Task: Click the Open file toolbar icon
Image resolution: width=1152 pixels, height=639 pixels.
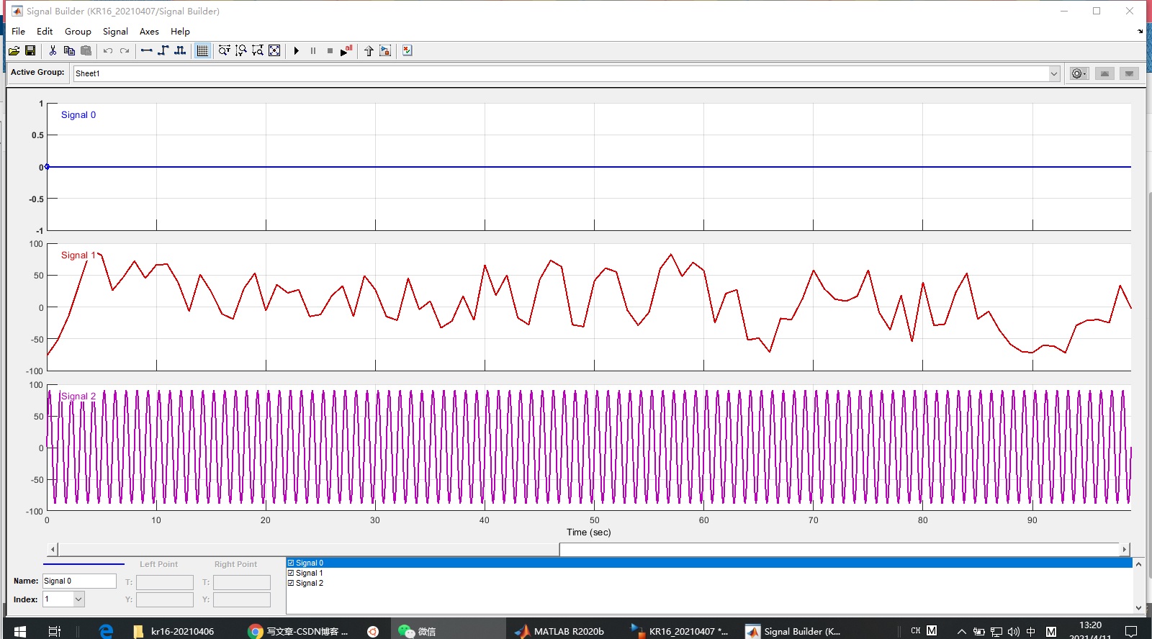Action: [x=14, y=50]
